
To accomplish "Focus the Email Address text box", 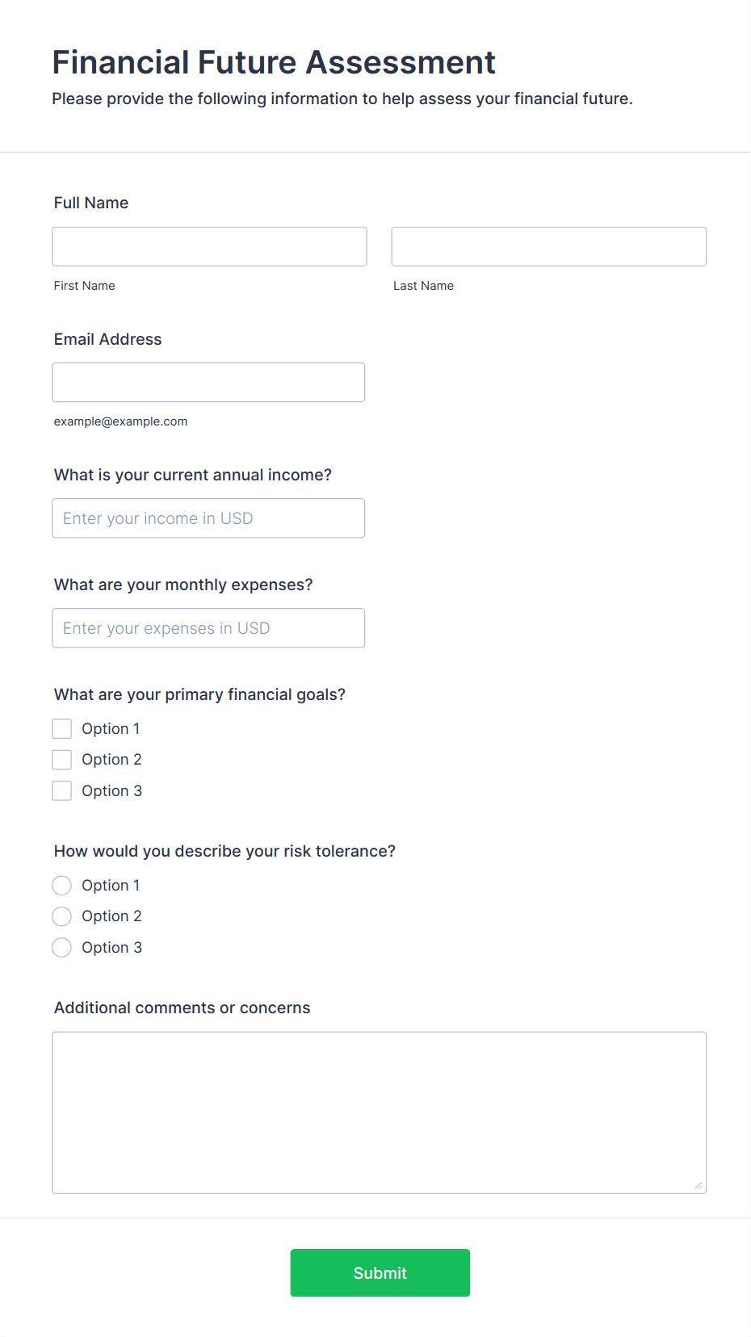I will click(x=208, y=382).
